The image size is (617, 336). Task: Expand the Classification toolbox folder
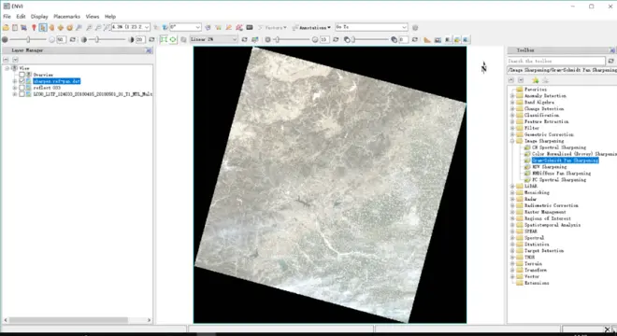(512, 115)
